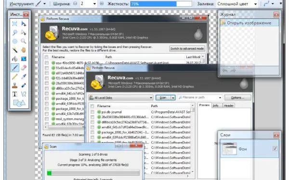
Task: Click the plus icon next to Ширина
Action: (x=102, y=3)
